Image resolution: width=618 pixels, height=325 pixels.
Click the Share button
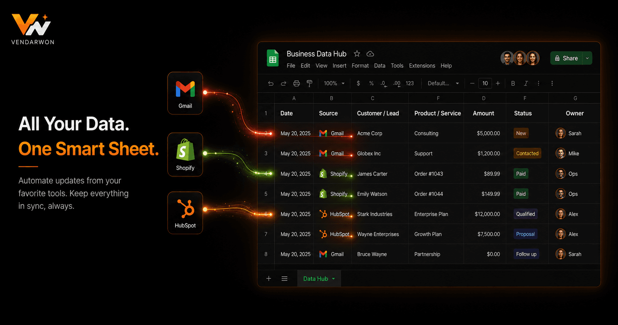[x=567, y=58]
